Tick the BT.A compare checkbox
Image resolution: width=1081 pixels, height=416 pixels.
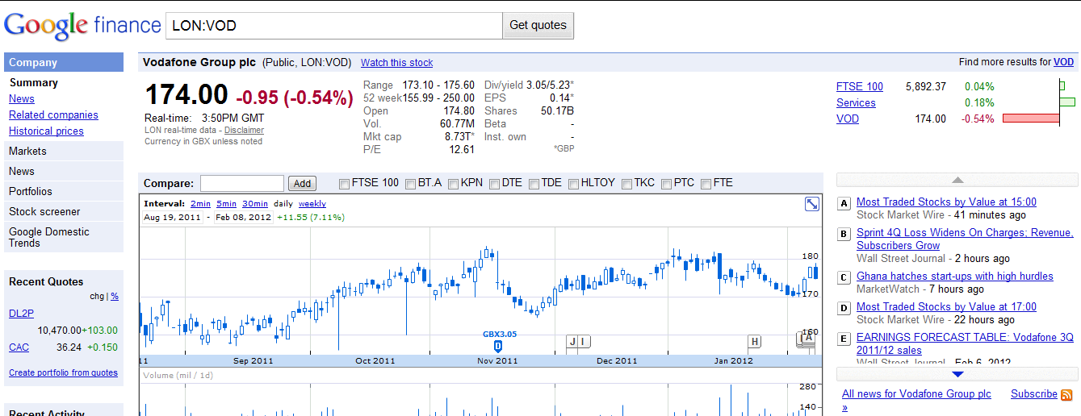(411, 184)
